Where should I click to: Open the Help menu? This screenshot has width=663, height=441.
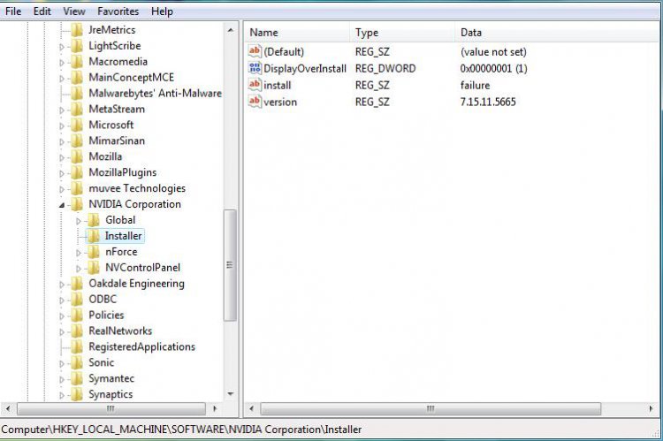tap(162, 11)
